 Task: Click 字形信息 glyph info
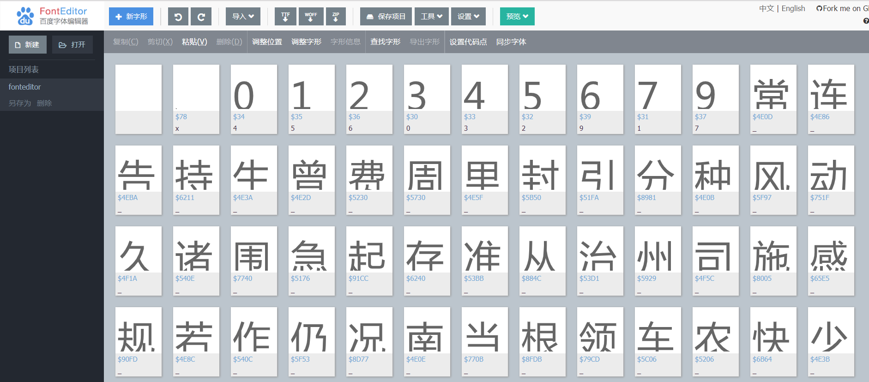click(x=345, y=42)
